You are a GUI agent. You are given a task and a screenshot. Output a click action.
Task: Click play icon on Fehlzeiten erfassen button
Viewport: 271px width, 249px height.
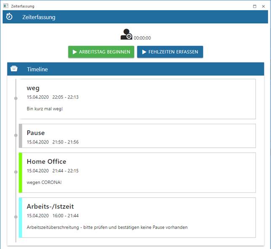click(x=144, y=52)
